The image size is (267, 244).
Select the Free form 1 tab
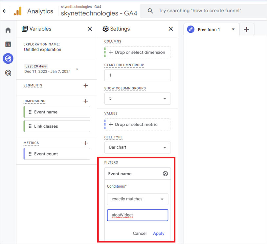coord(209,30)
